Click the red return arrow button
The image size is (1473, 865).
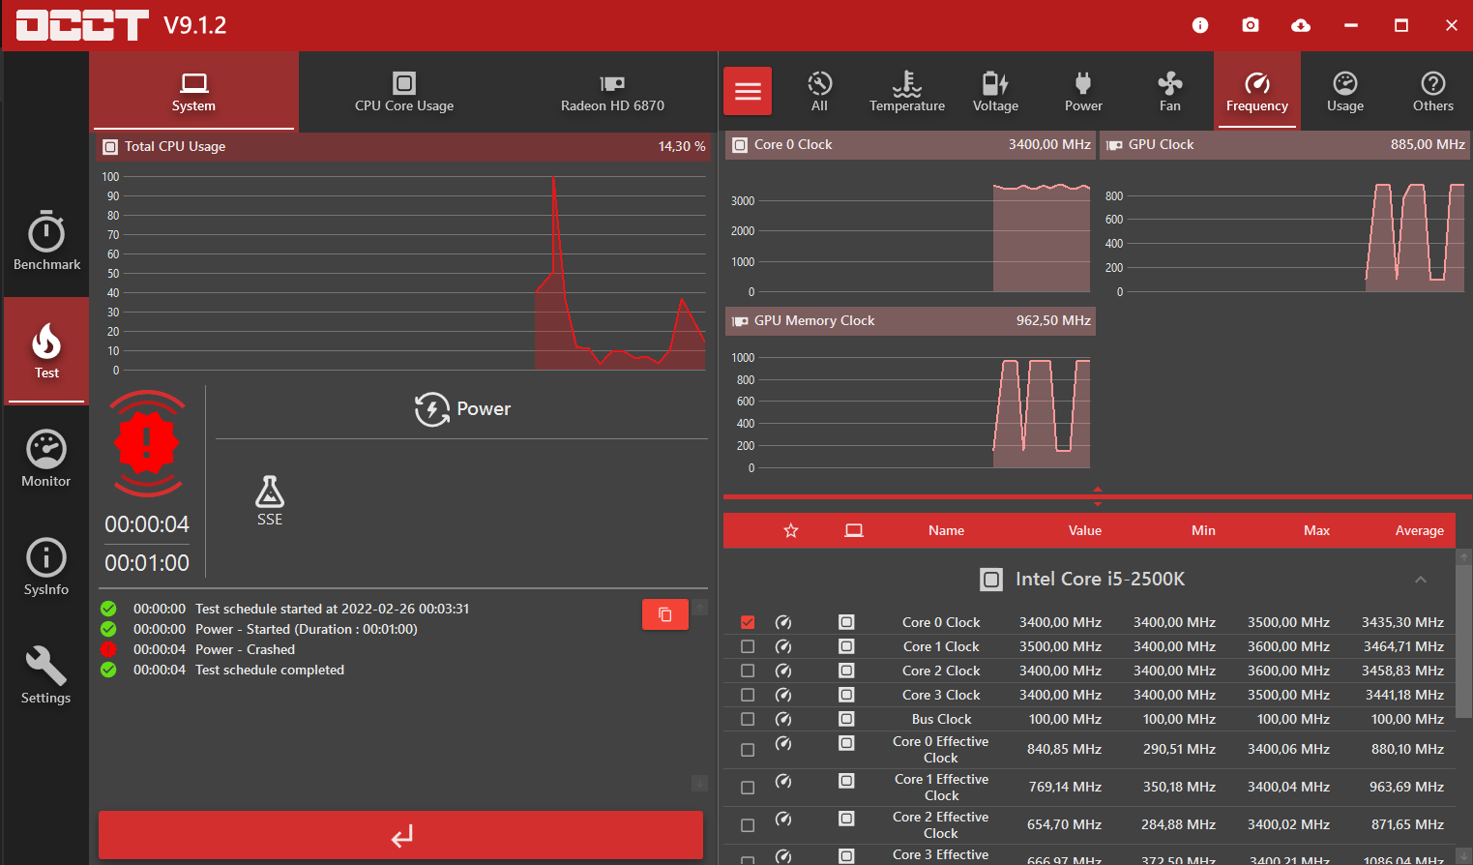[x=400, y=835]
